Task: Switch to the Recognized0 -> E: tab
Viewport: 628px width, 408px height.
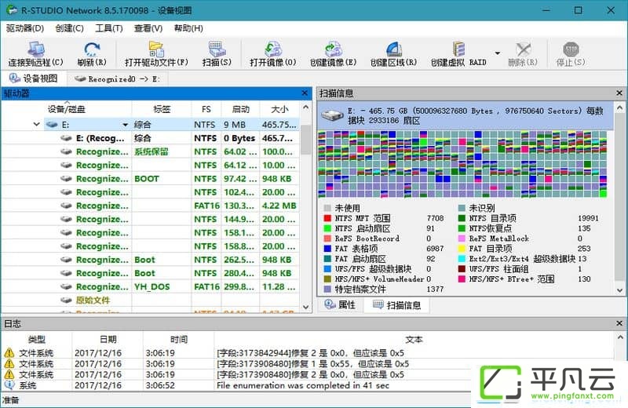Action: coord(117,79)
